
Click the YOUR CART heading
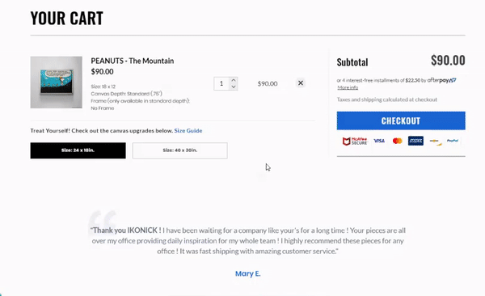(x=67, y=19)
